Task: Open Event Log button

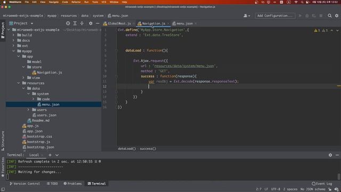Action: [322, 183]
